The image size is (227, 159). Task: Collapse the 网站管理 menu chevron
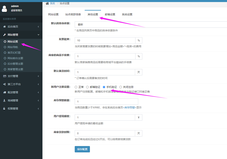[x=38, y=35]
